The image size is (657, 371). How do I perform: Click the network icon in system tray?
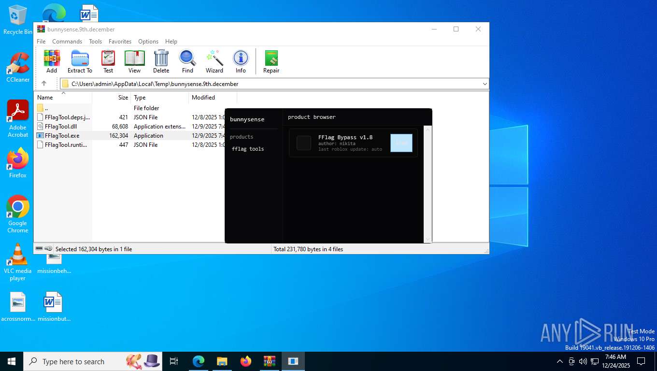[595, 361]
